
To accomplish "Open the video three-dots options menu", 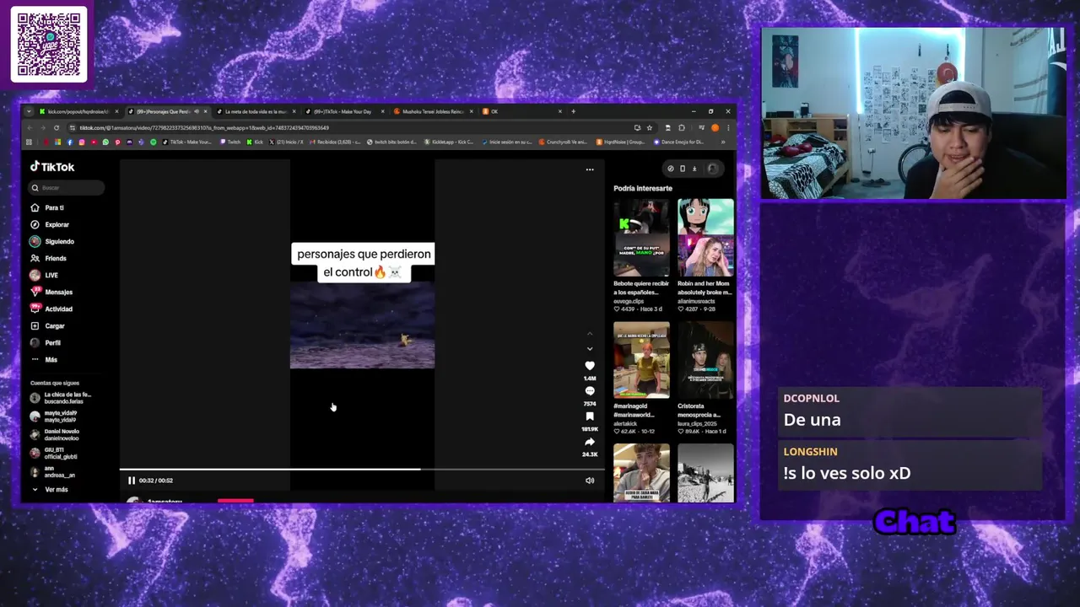I will click(590, 169).
